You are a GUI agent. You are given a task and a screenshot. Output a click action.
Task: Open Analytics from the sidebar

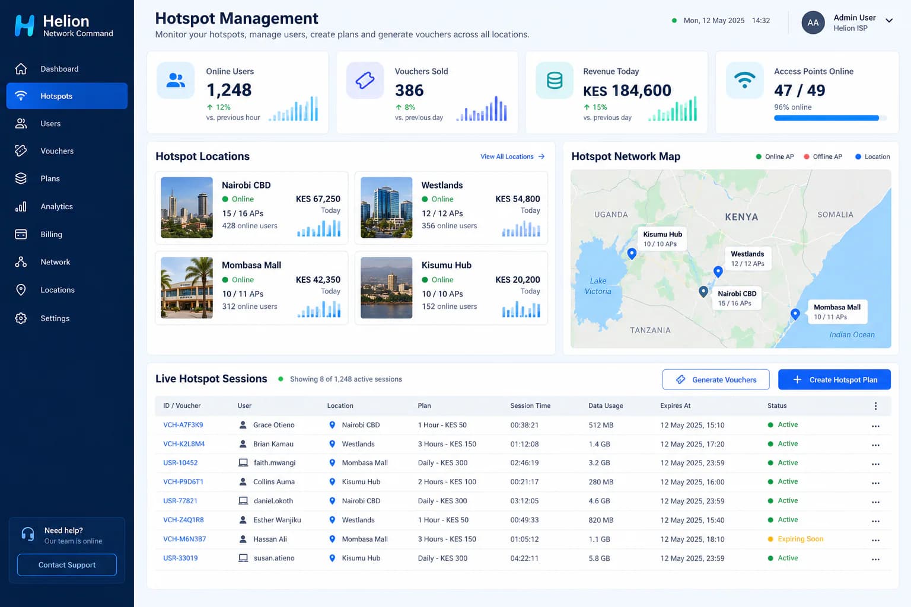pos(67,206)
